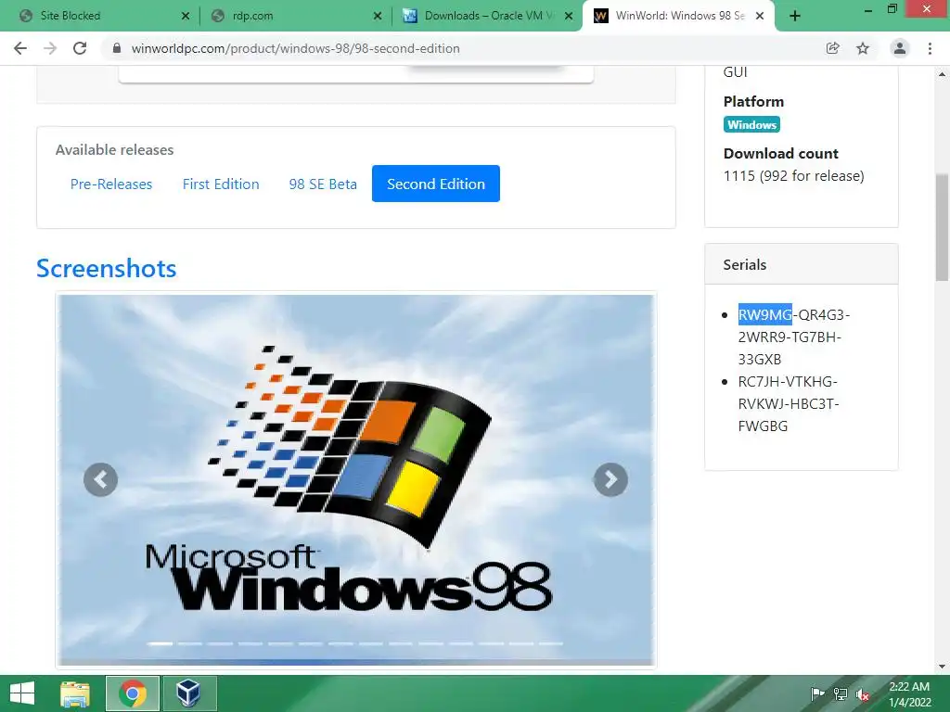Jump to first carousel indicator

pyautogui.click(x=160, y=643)
